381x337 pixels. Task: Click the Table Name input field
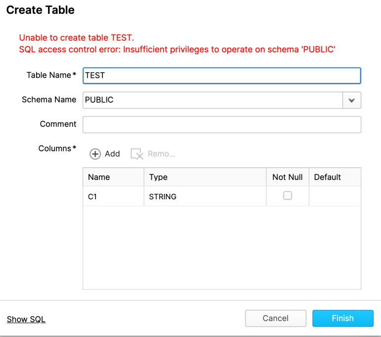pyautogui.click(x=222, y=76)
